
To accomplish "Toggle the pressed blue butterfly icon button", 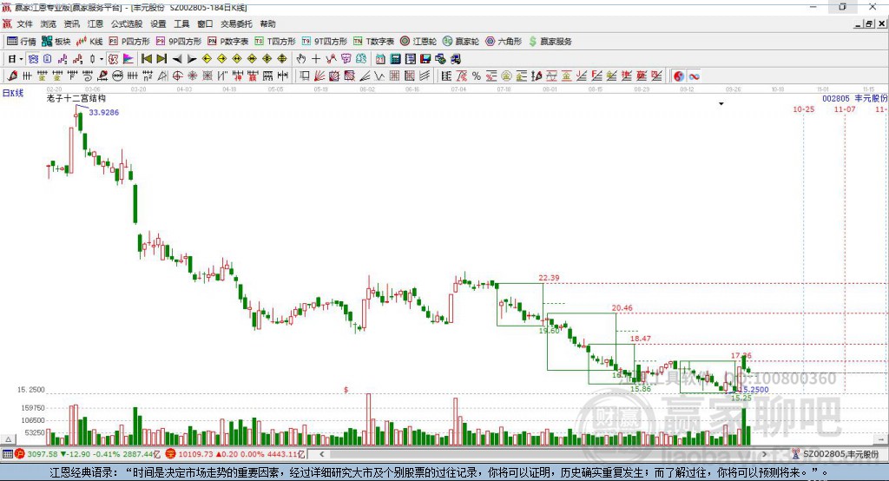I will click(x=33, y=59).
